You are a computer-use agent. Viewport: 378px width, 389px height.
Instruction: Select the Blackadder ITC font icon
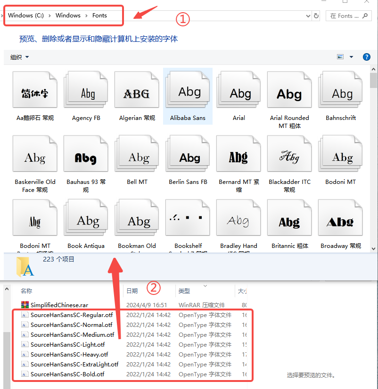(289, 153)
